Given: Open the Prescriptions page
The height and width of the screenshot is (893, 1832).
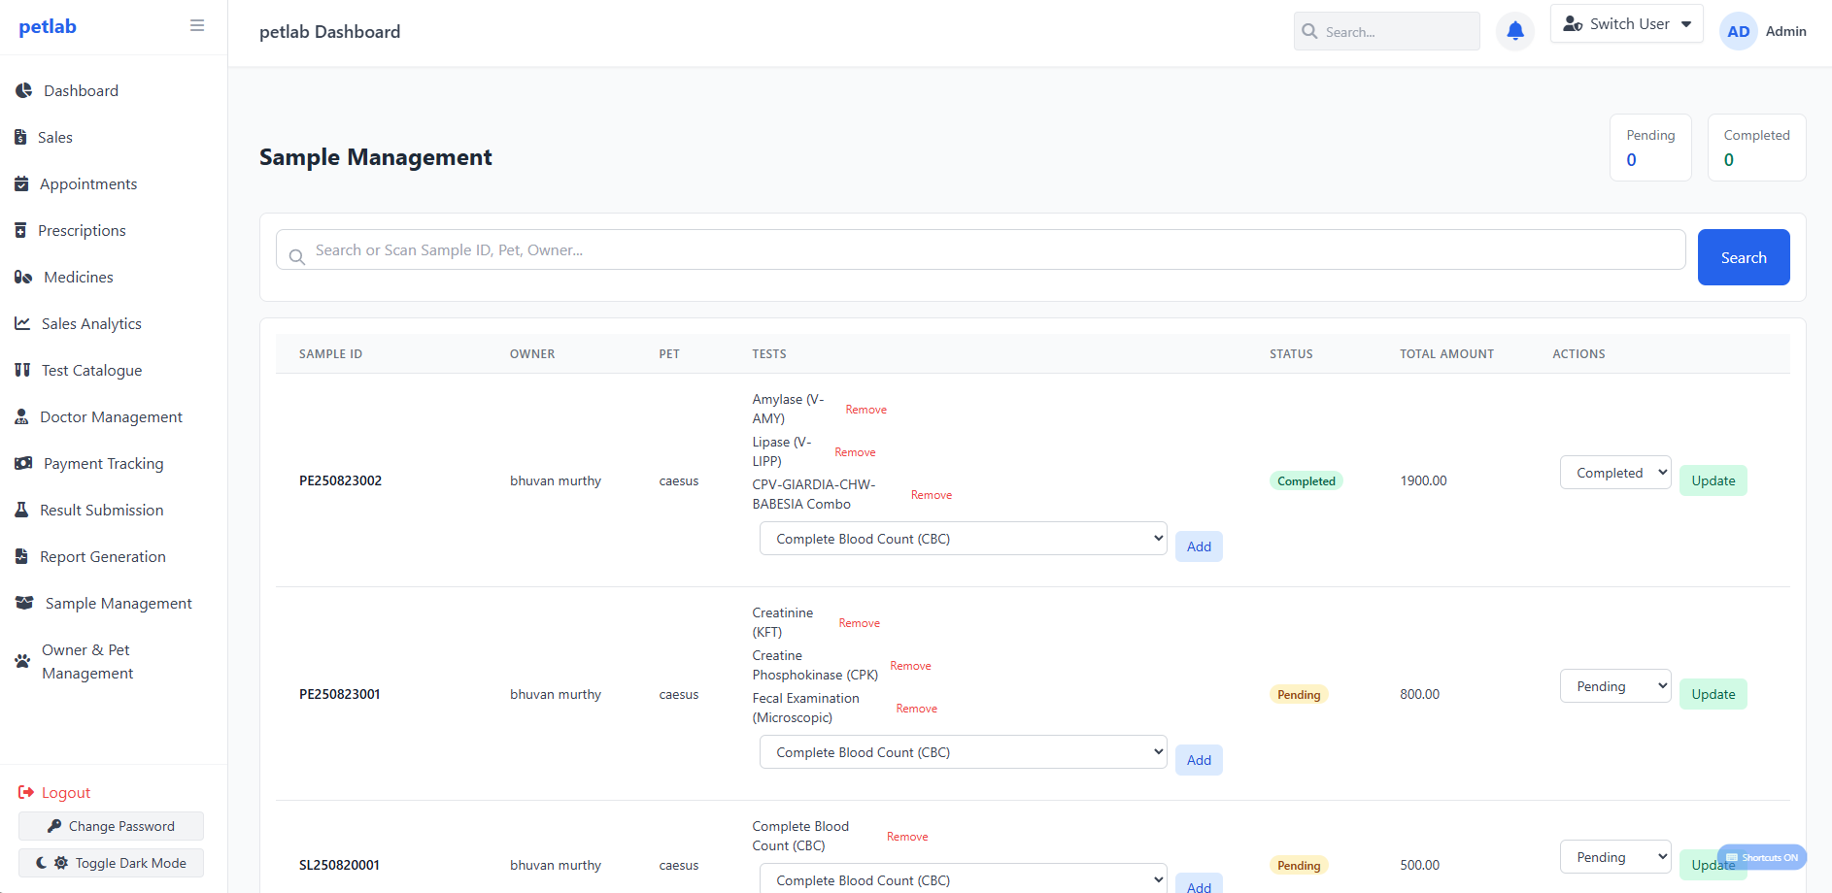Looking at the screenshot, I should 83,230.
